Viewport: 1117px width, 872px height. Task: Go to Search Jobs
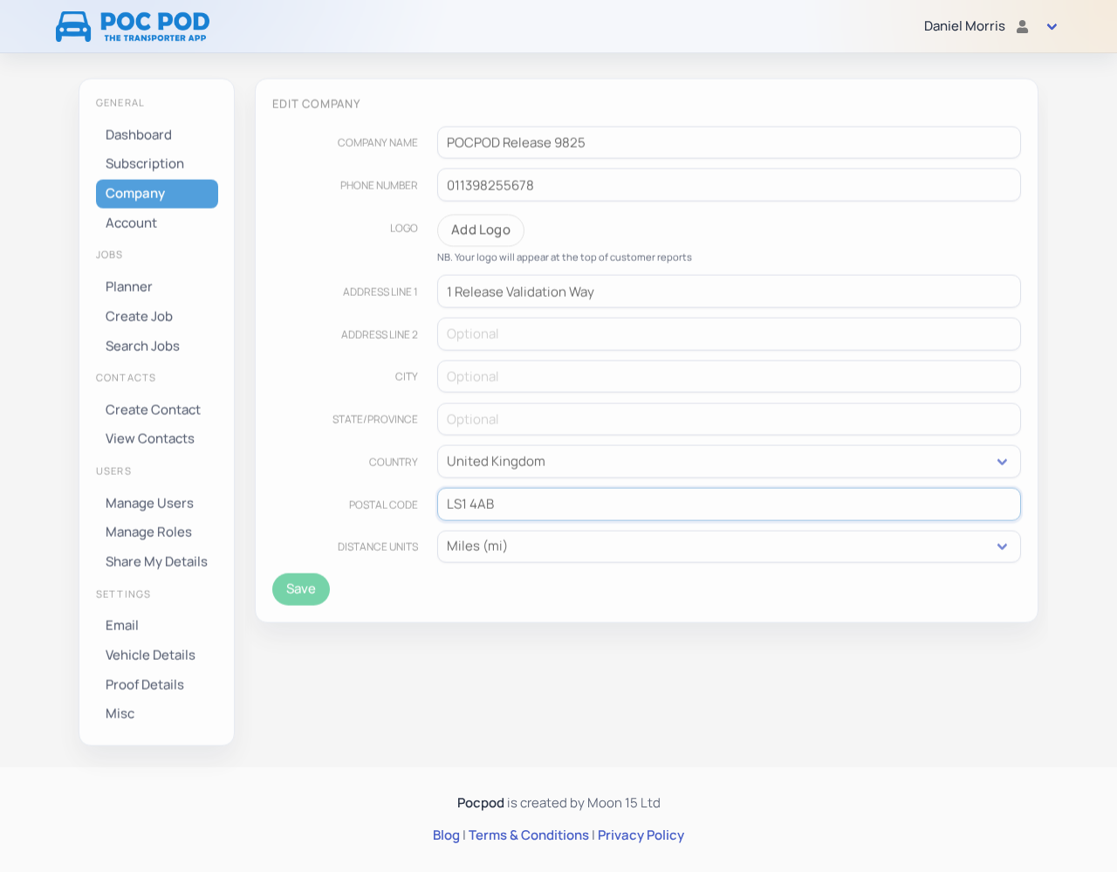pos(157,347)
